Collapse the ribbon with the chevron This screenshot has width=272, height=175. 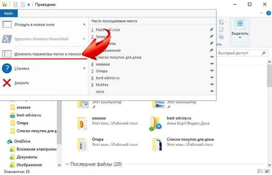point(261,13)
